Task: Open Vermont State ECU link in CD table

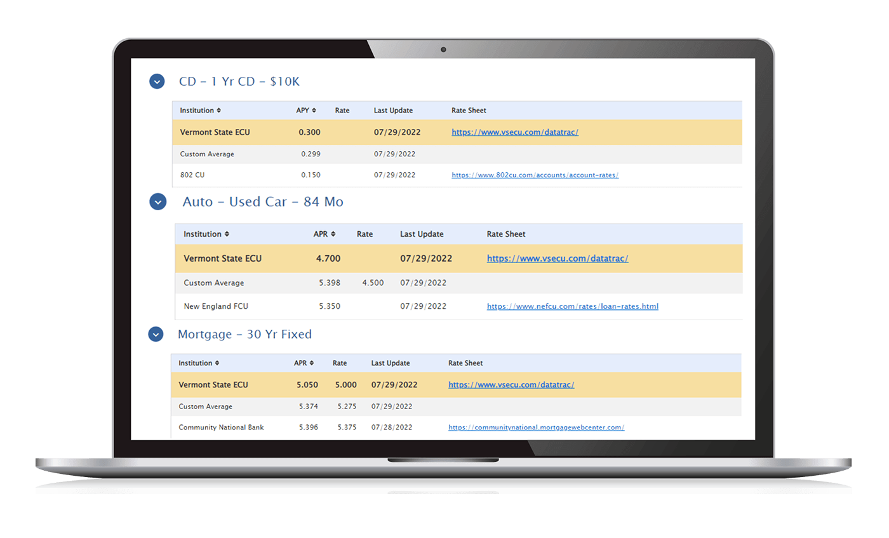Action: pos(515,133)
